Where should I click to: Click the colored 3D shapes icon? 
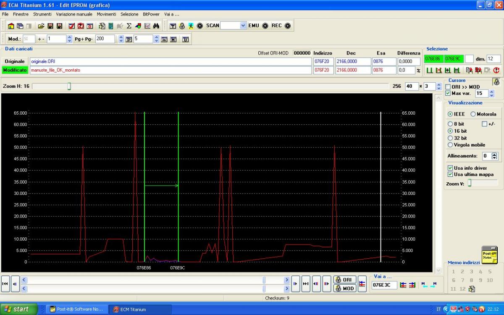(x=138, y=26)
